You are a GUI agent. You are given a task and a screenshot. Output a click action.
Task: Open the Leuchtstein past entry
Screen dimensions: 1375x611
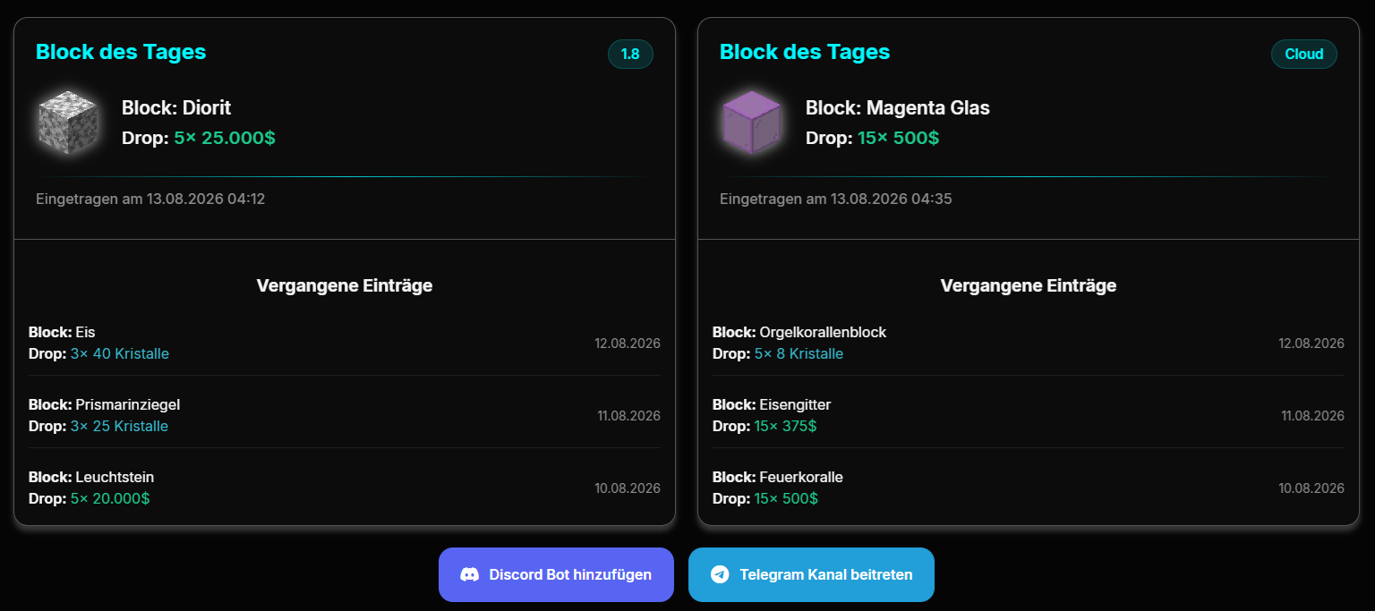click(345, 488)
